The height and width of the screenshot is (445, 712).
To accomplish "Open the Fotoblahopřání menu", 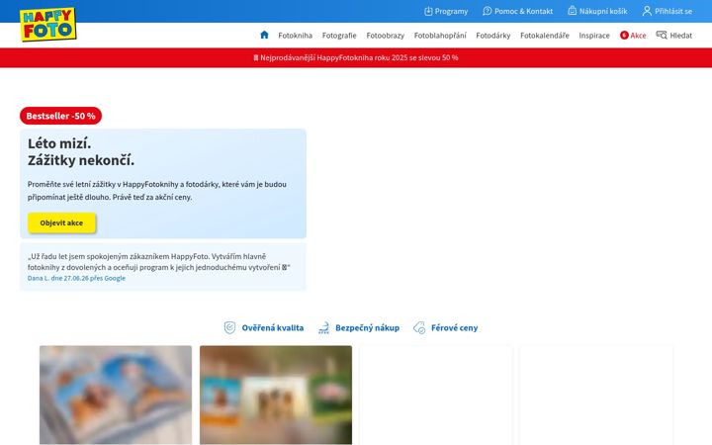I will [440, 36].
